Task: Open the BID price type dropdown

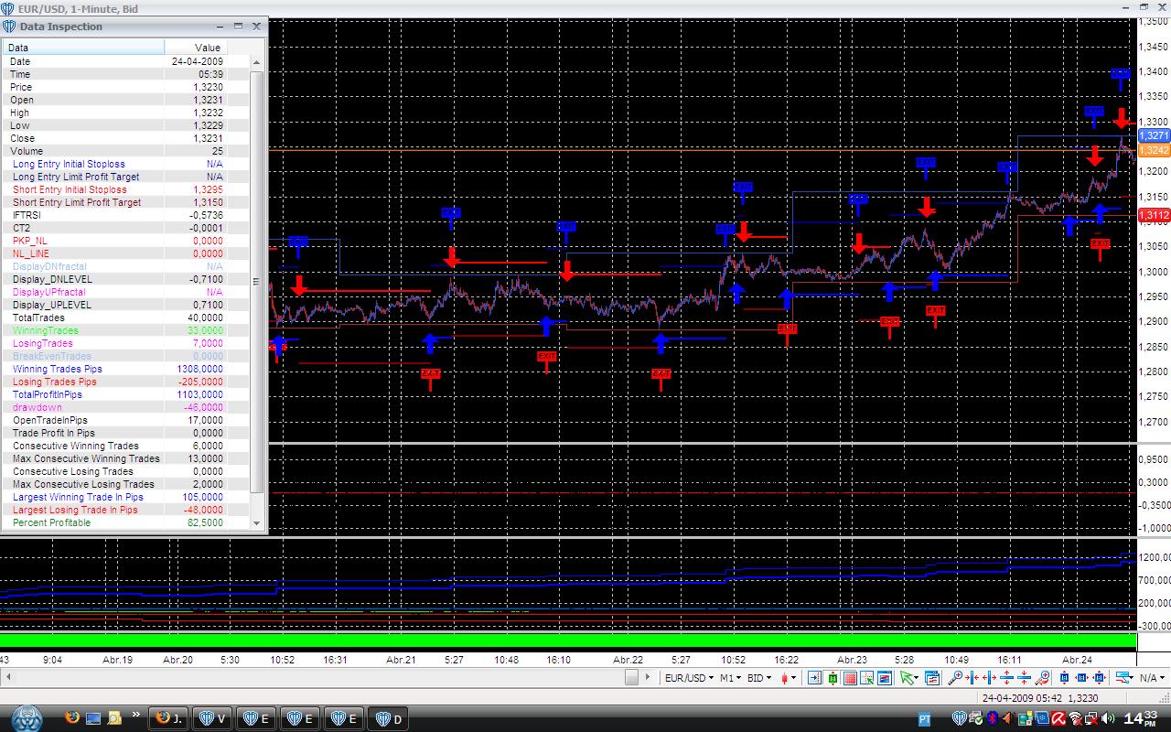Action: (x=758, y=678)
